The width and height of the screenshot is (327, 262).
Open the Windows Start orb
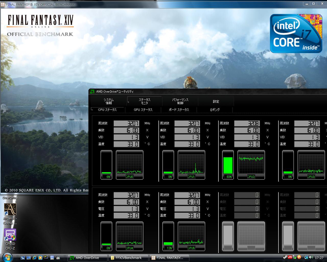point(7,257)
